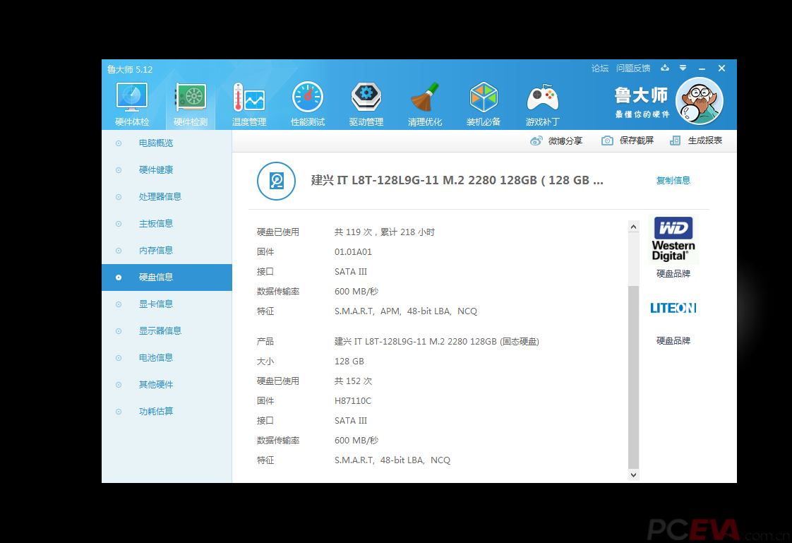
Task: Open 问题反馈 feedback link
Action: click(633, 68)
